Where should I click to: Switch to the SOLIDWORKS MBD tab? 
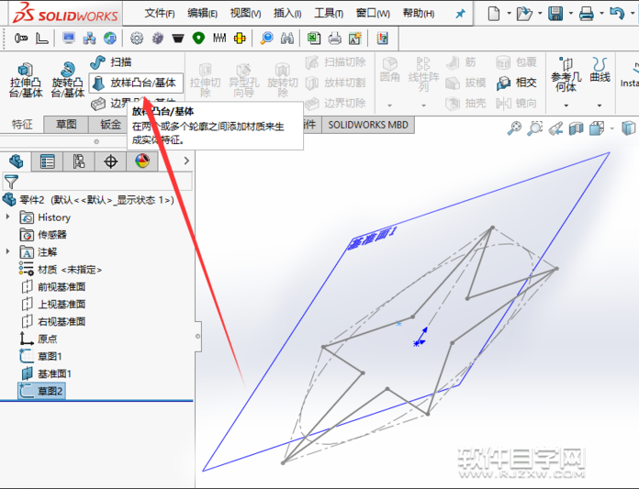click(368, 125)
